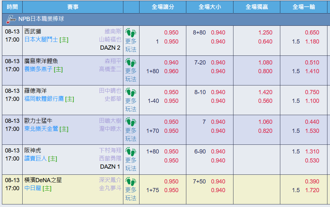Open 更多玩法 for 橫濱DeNA之星 game

[x=131, y=194]
